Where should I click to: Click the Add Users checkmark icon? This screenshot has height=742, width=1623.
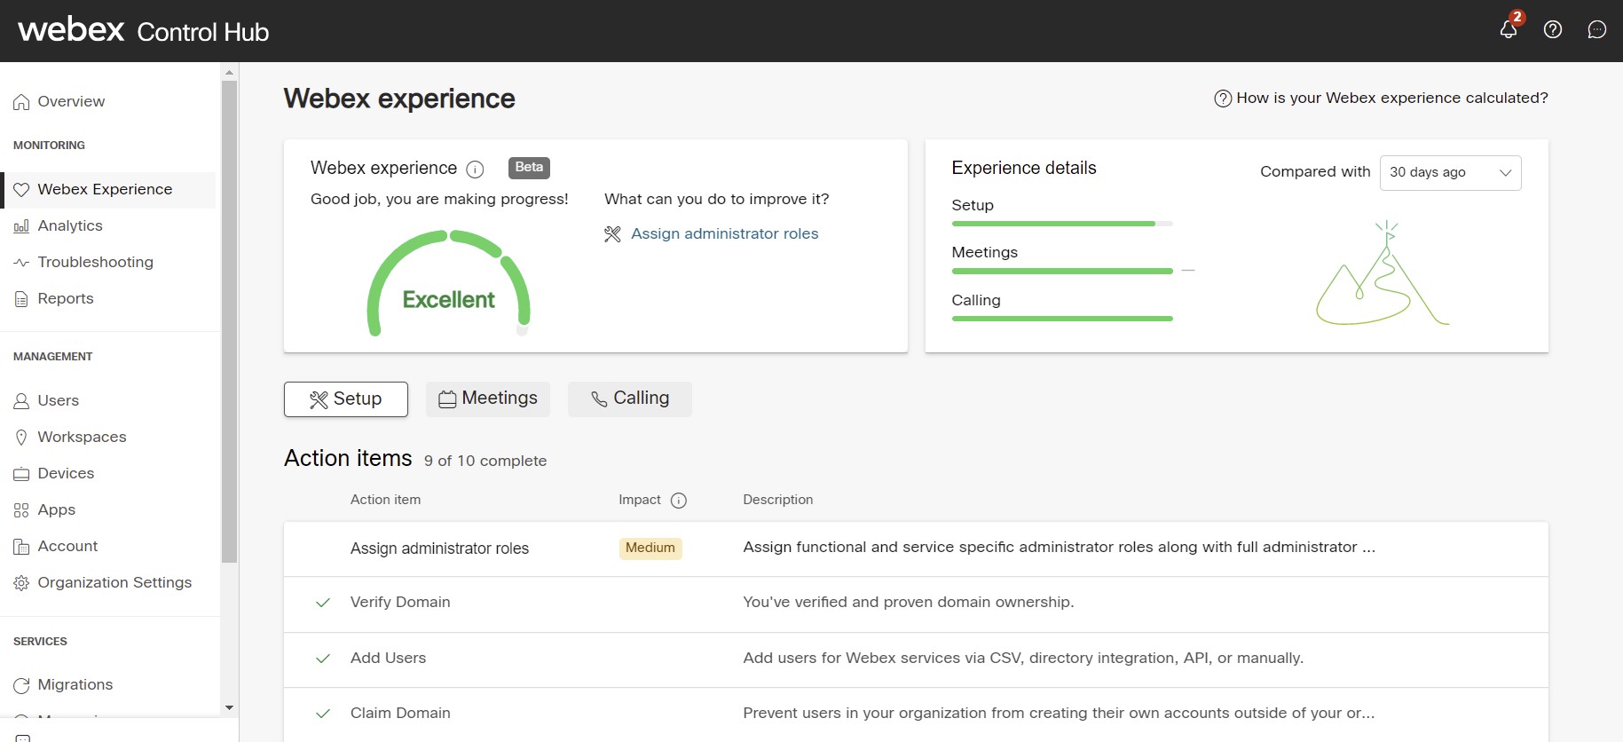(x=323, y=659)
